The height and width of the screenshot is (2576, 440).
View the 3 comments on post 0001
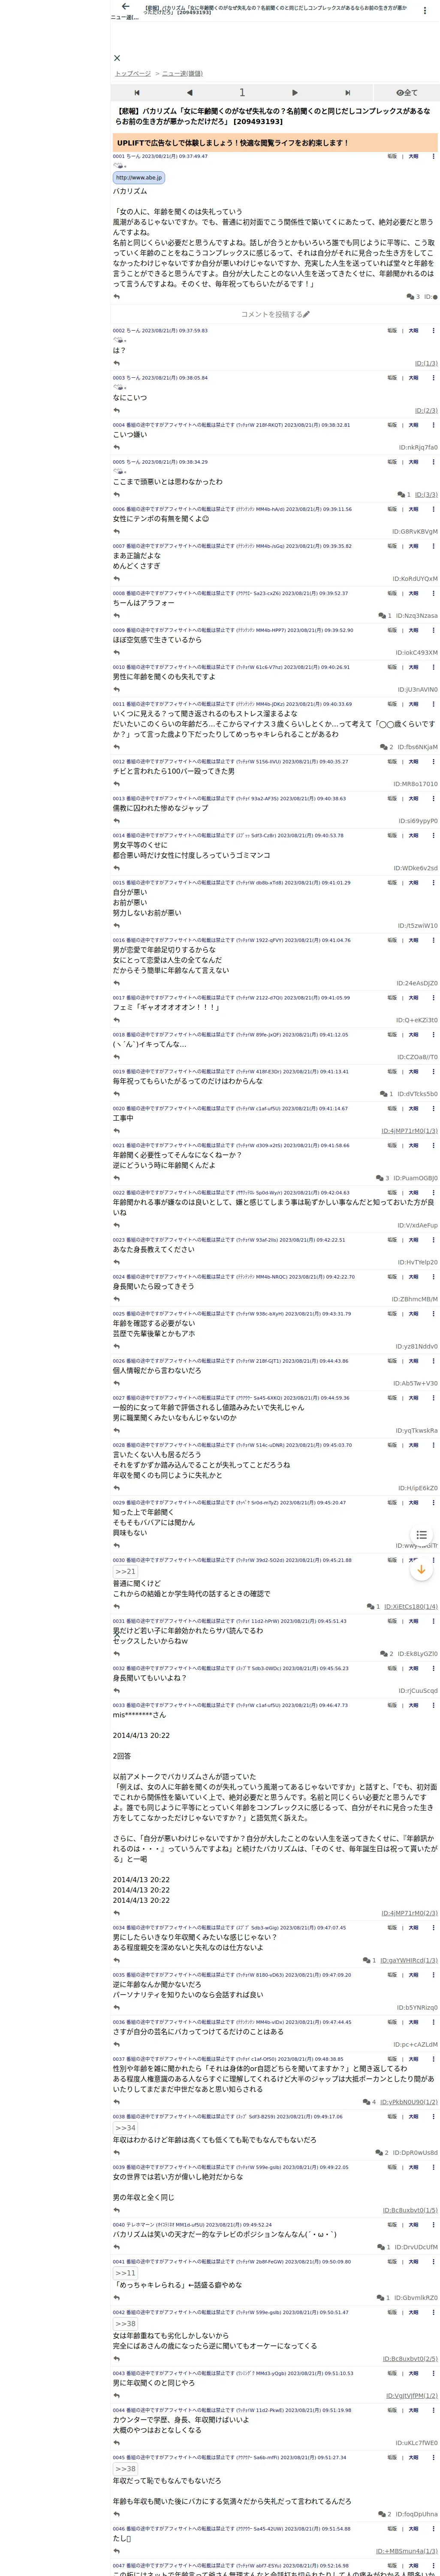click(x=413, y=297)
